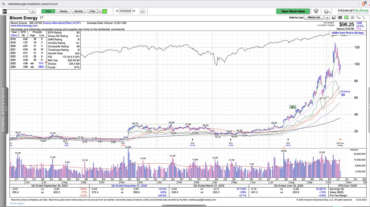This screenshot has width=370, height=207.
Task: Print the current chart
Action: click(x=352, y=18)
